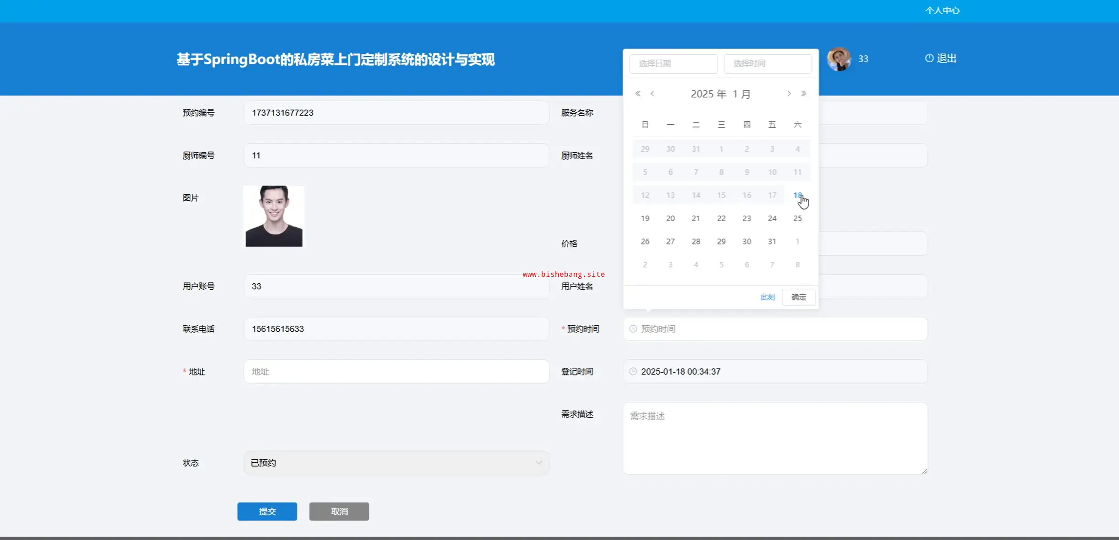
Task: Click clock icon in 登记时间 field
Action: pyautogui.click(x=633, y=371)
